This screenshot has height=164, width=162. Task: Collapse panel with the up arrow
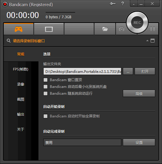(x=147, y=41)
